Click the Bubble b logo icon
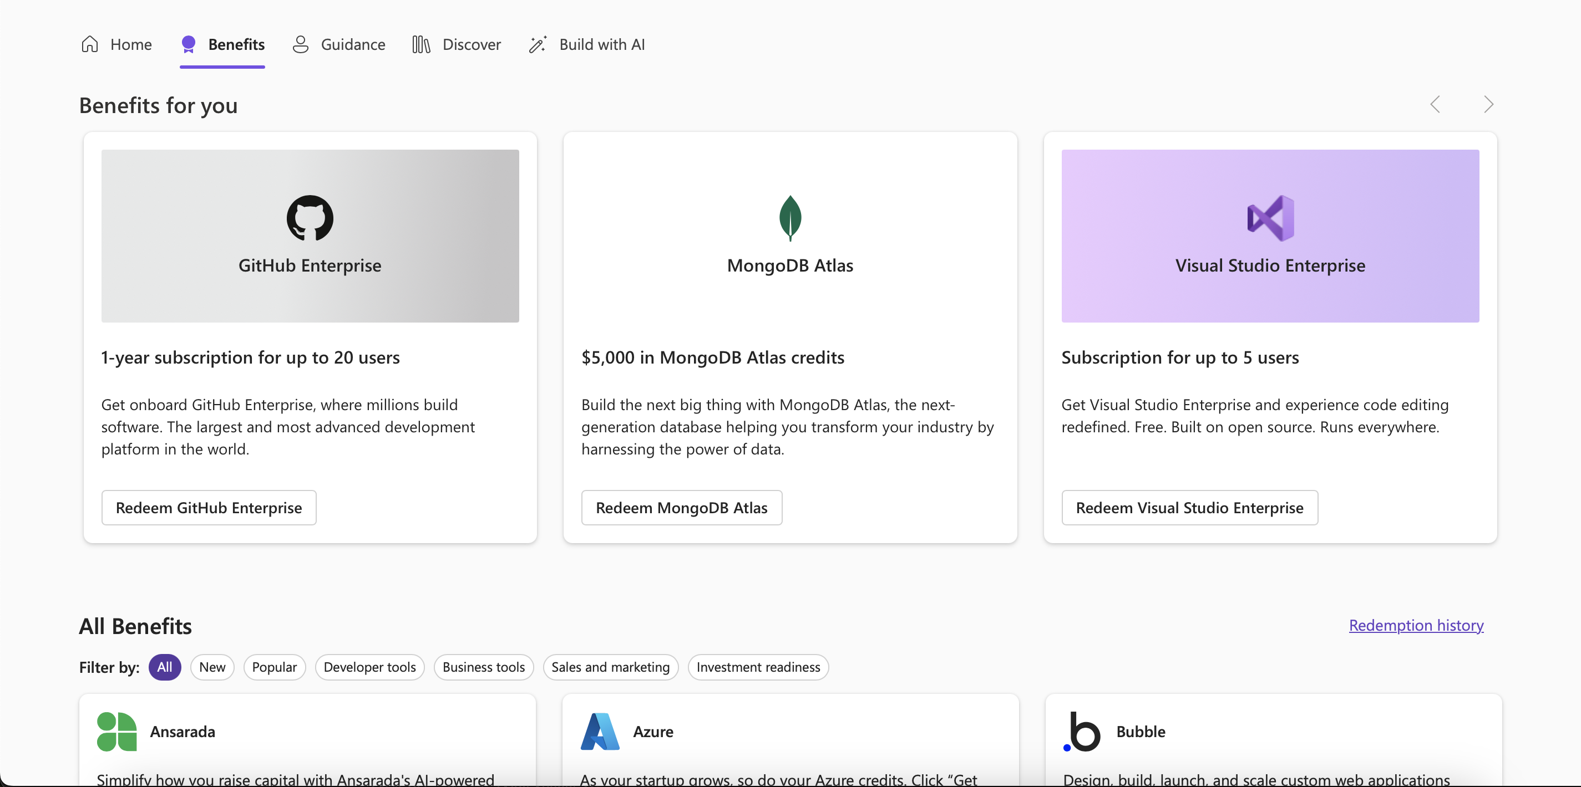The image size is (1581, 787). click(1083, 731)
